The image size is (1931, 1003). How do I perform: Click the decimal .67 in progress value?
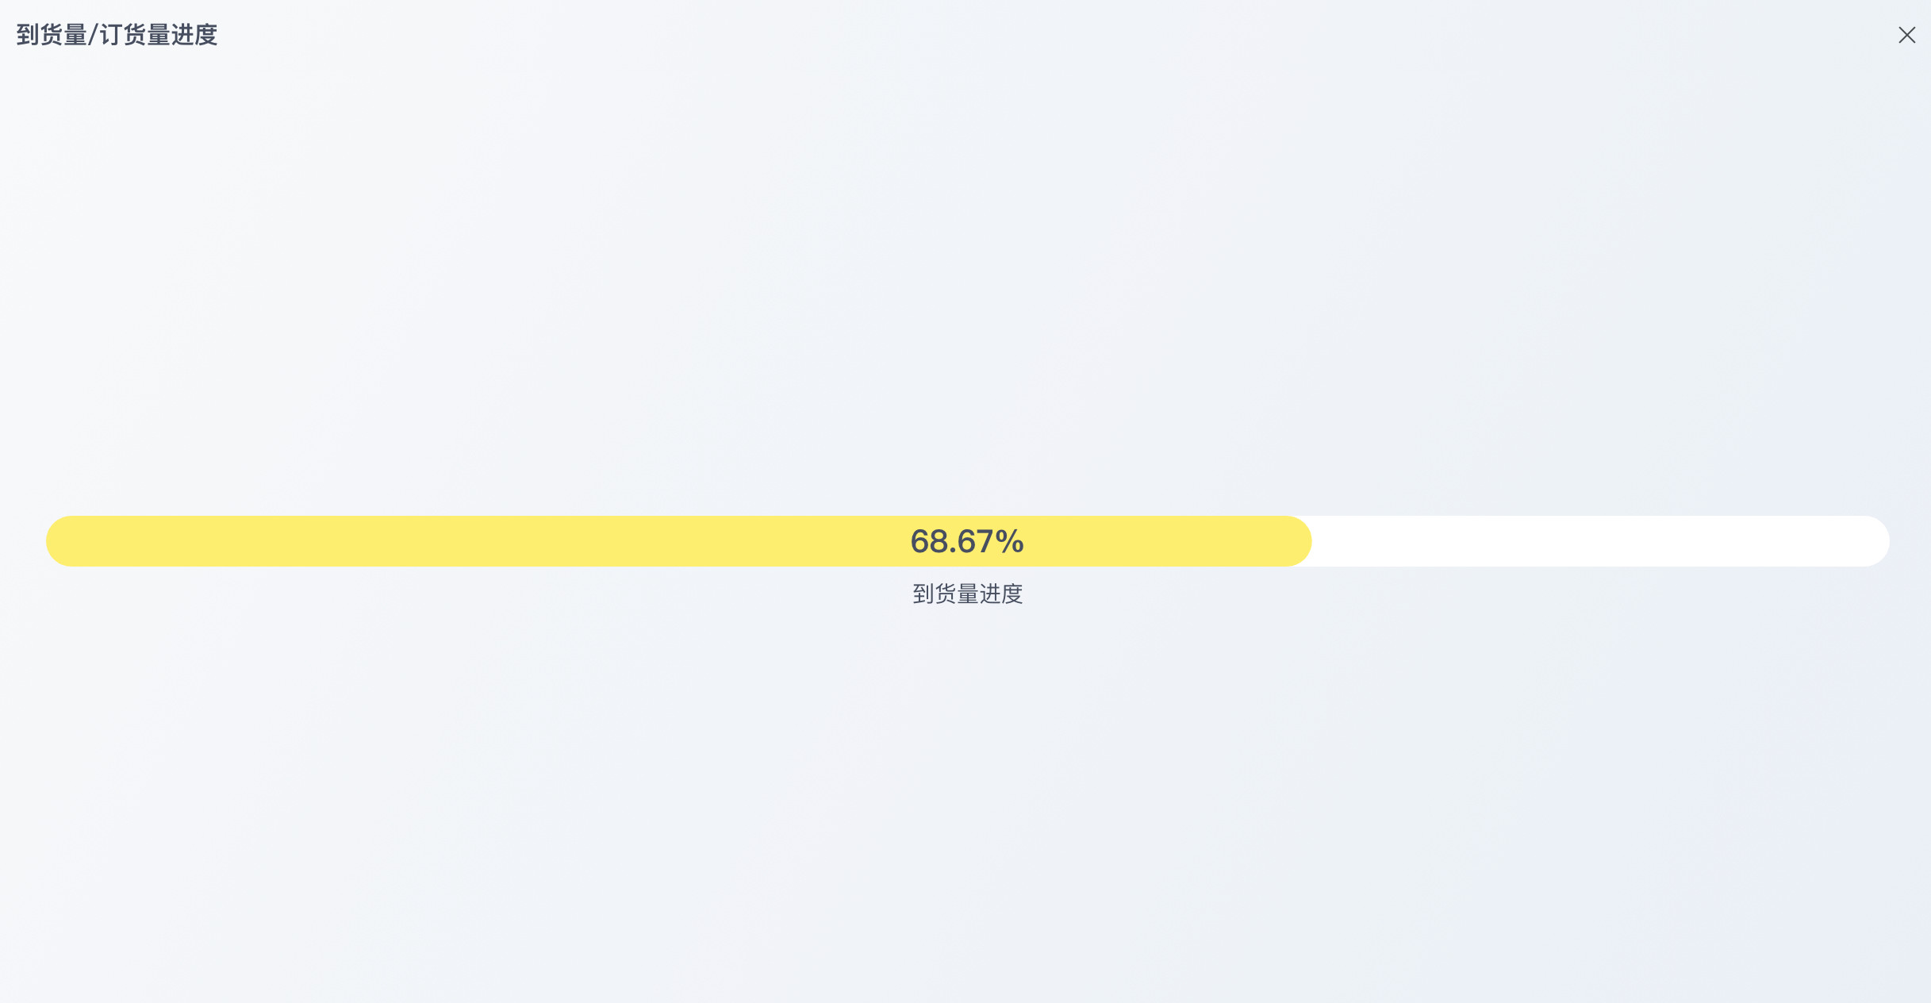click(x=971, y=541)
